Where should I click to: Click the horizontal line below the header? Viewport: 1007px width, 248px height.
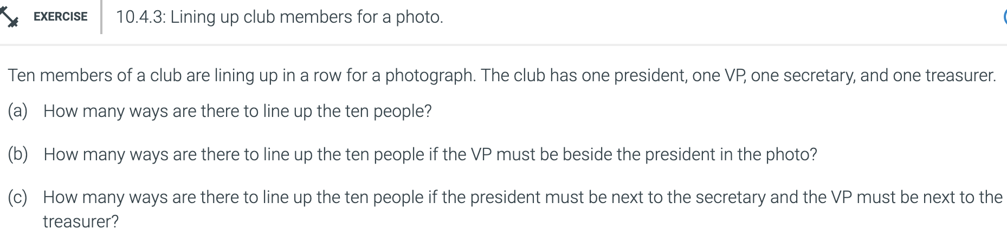(503, 44)
